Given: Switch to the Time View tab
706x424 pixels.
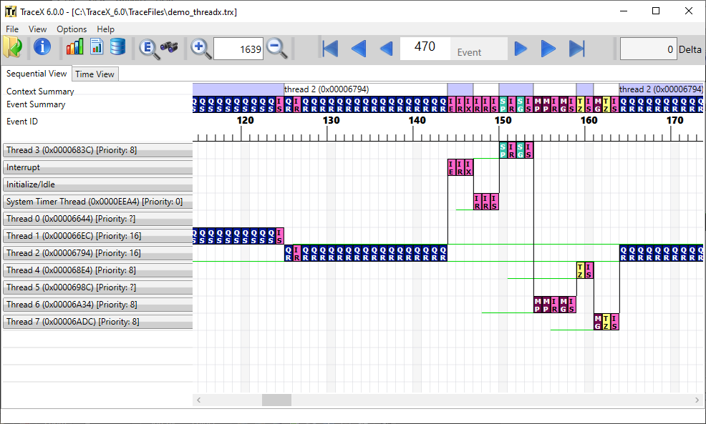Looking at the screenshot, I should (x=95, y=74).
